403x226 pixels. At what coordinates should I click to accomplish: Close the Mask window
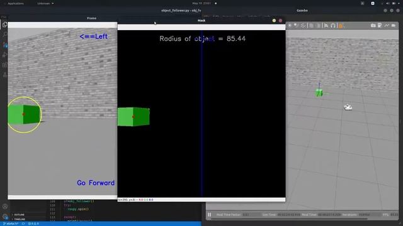click(x=280, y=21)
